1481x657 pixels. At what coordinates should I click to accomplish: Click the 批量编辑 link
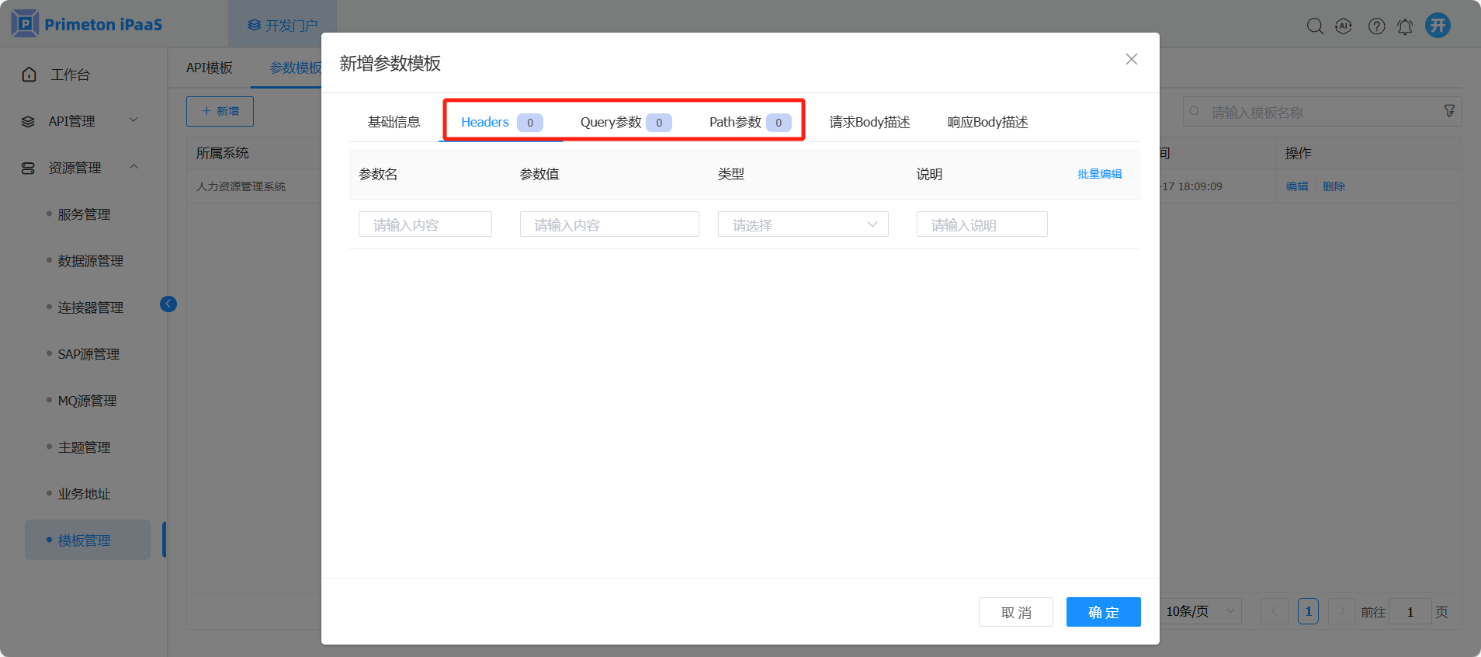tap(1099, 174)
